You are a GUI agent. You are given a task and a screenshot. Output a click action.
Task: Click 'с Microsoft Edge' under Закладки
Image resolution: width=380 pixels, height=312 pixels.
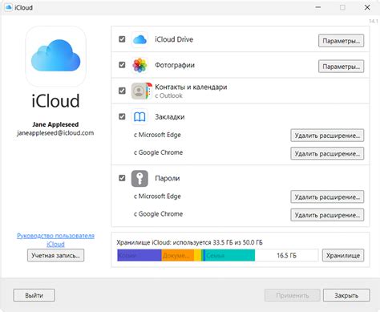[x=157, y=135]
